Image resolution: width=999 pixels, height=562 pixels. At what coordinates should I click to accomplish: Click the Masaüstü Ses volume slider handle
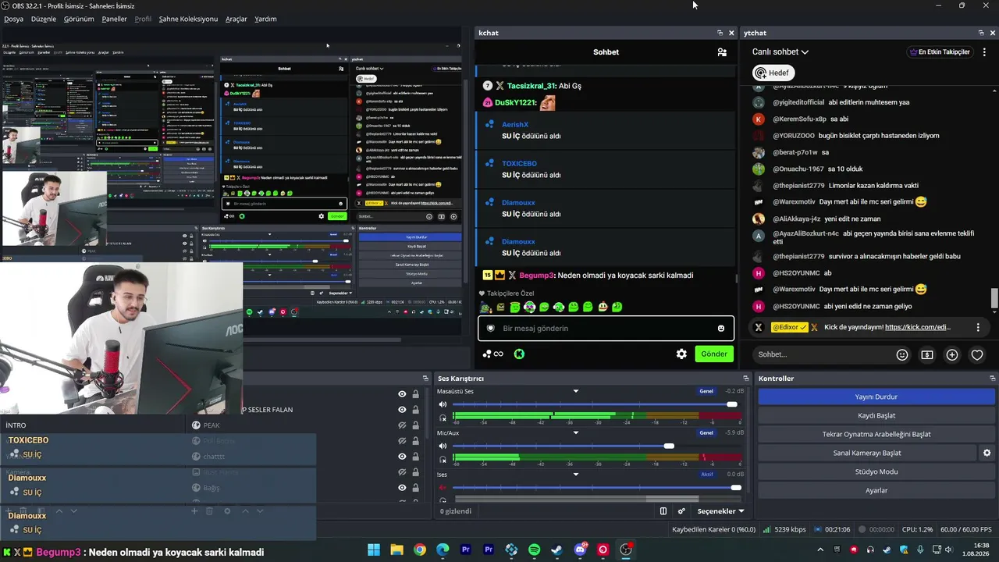coord(732,404)
